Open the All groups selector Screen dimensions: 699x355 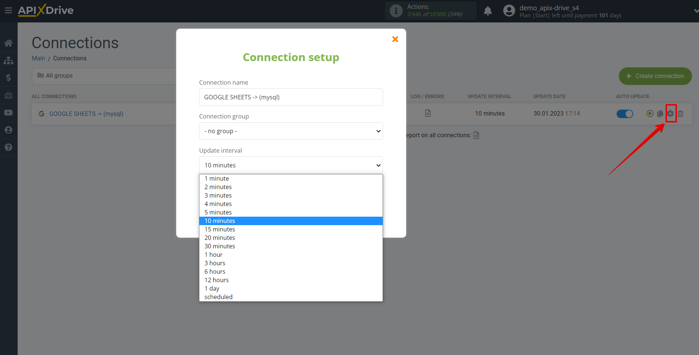click(104, 76)
